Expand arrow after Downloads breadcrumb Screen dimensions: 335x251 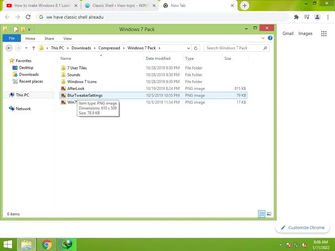(x=95, y=48)
